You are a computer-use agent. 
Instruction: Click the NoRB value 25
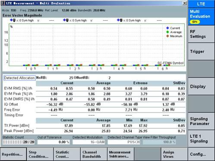click(x=71, y=78)
